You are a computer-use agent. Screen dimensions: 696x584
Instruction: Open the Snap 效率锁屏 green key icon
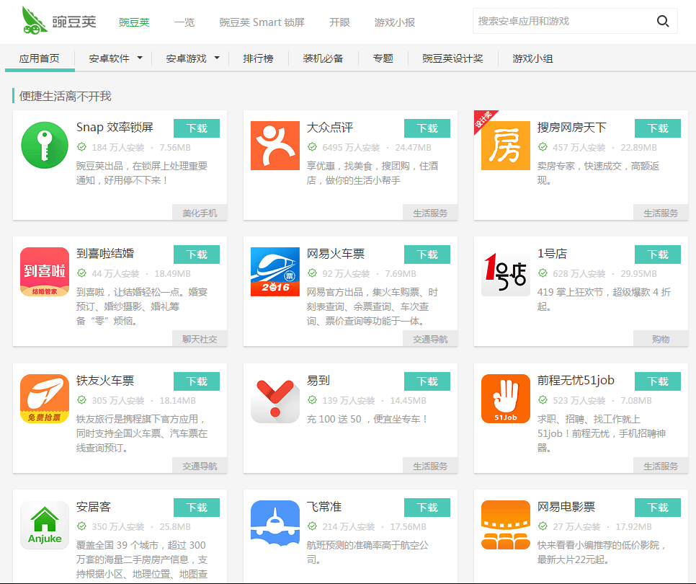45,145
